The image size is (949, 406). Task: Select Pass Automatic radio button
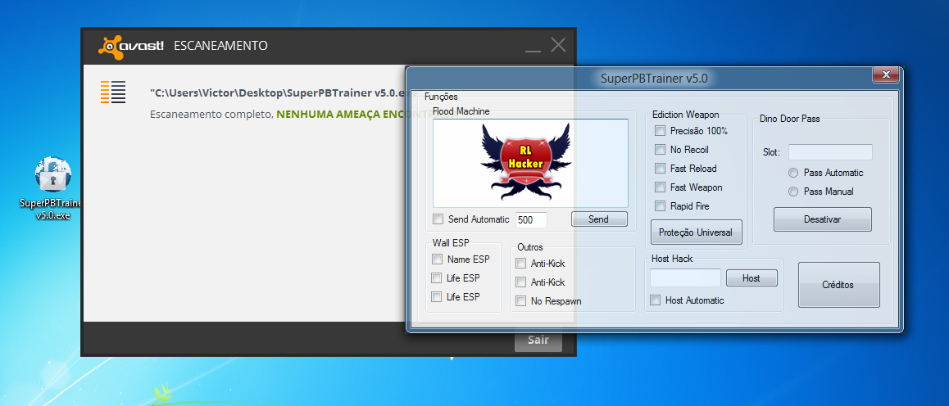793,173
